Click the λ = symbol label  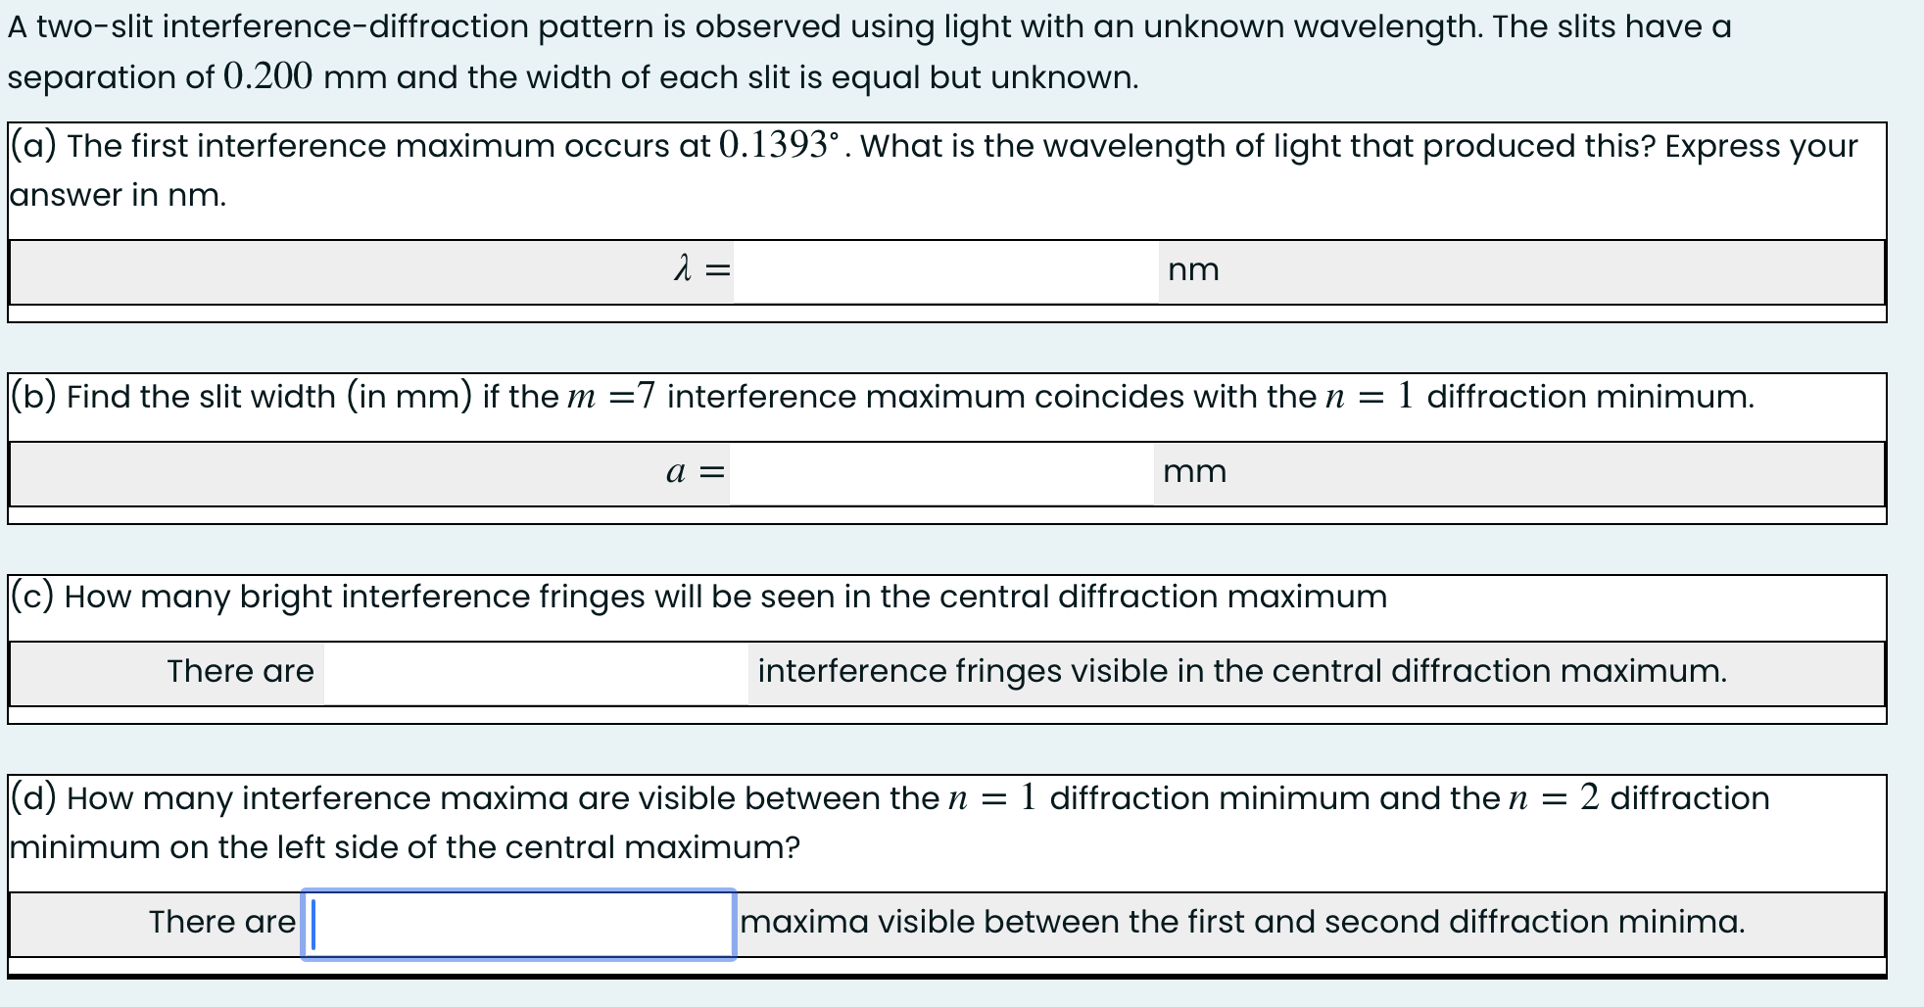click(x=699, y=267)
